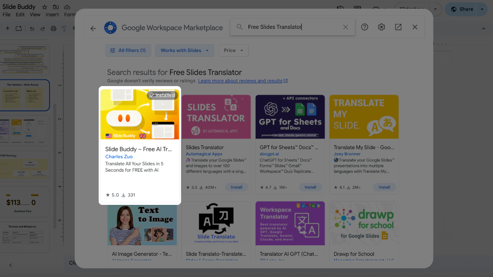Clear the search query with the X icon
Screen dimensions: 493x277
[x=346, y=27]
